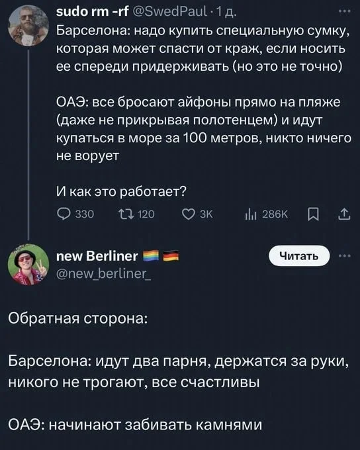Viewport: 360px width, 450px height.
Task: Open view analytics icon showing 286K
Action: coord(251,214)
